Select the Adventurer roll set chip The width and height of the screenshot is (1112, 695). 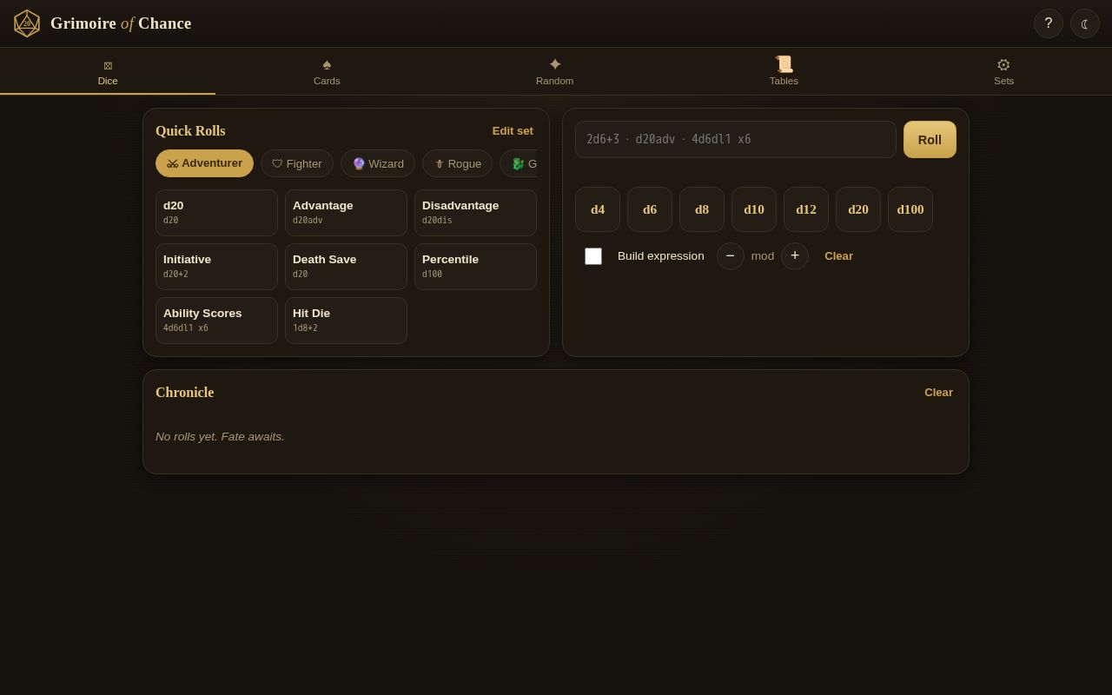pyautogui.click(x=204, y=163)
